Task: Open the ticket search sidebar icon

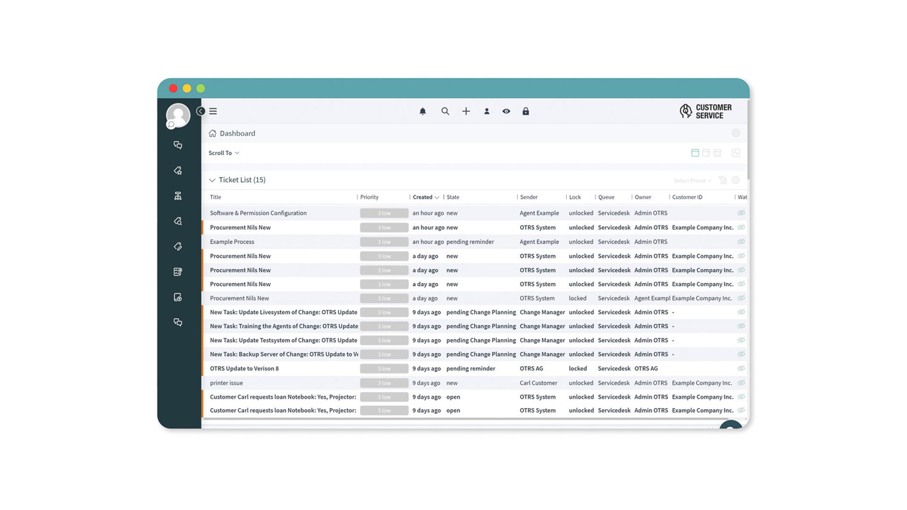Action: pos(178,221)
